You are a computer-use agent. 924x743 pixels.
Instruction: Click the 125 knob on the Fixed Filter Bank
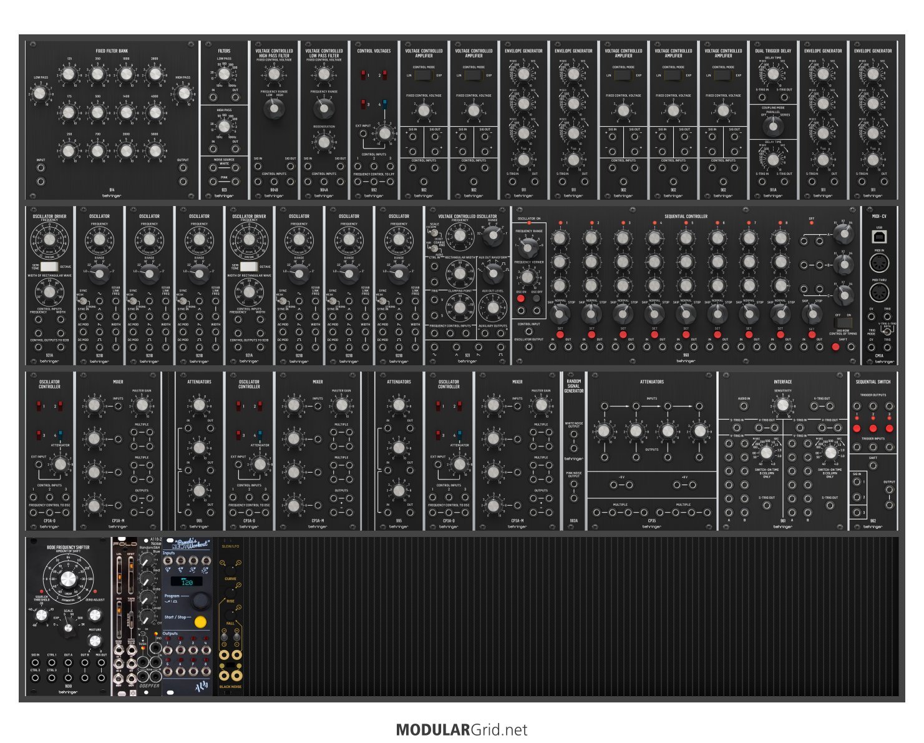[69, 74]
